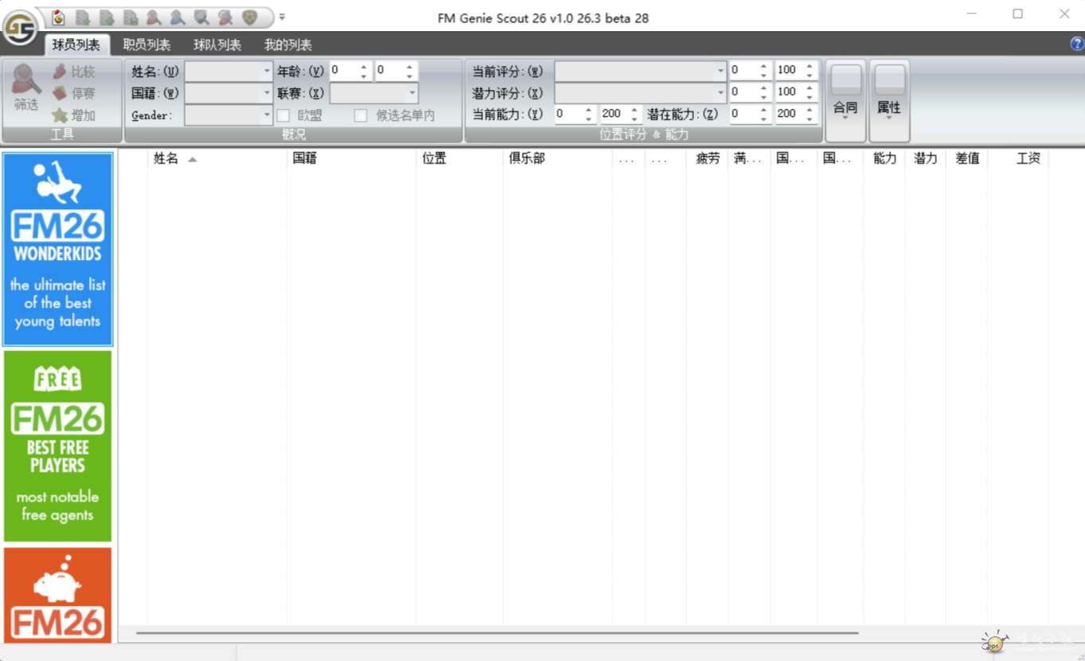This screenshot has height=661, width=1085.
Task: Click the help question mark icon
Action: click(1075, 45)
